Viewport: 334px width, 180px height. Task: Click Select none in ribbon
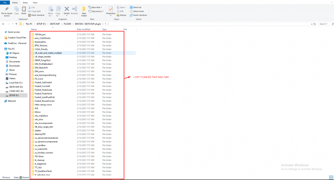coord(138,11)
